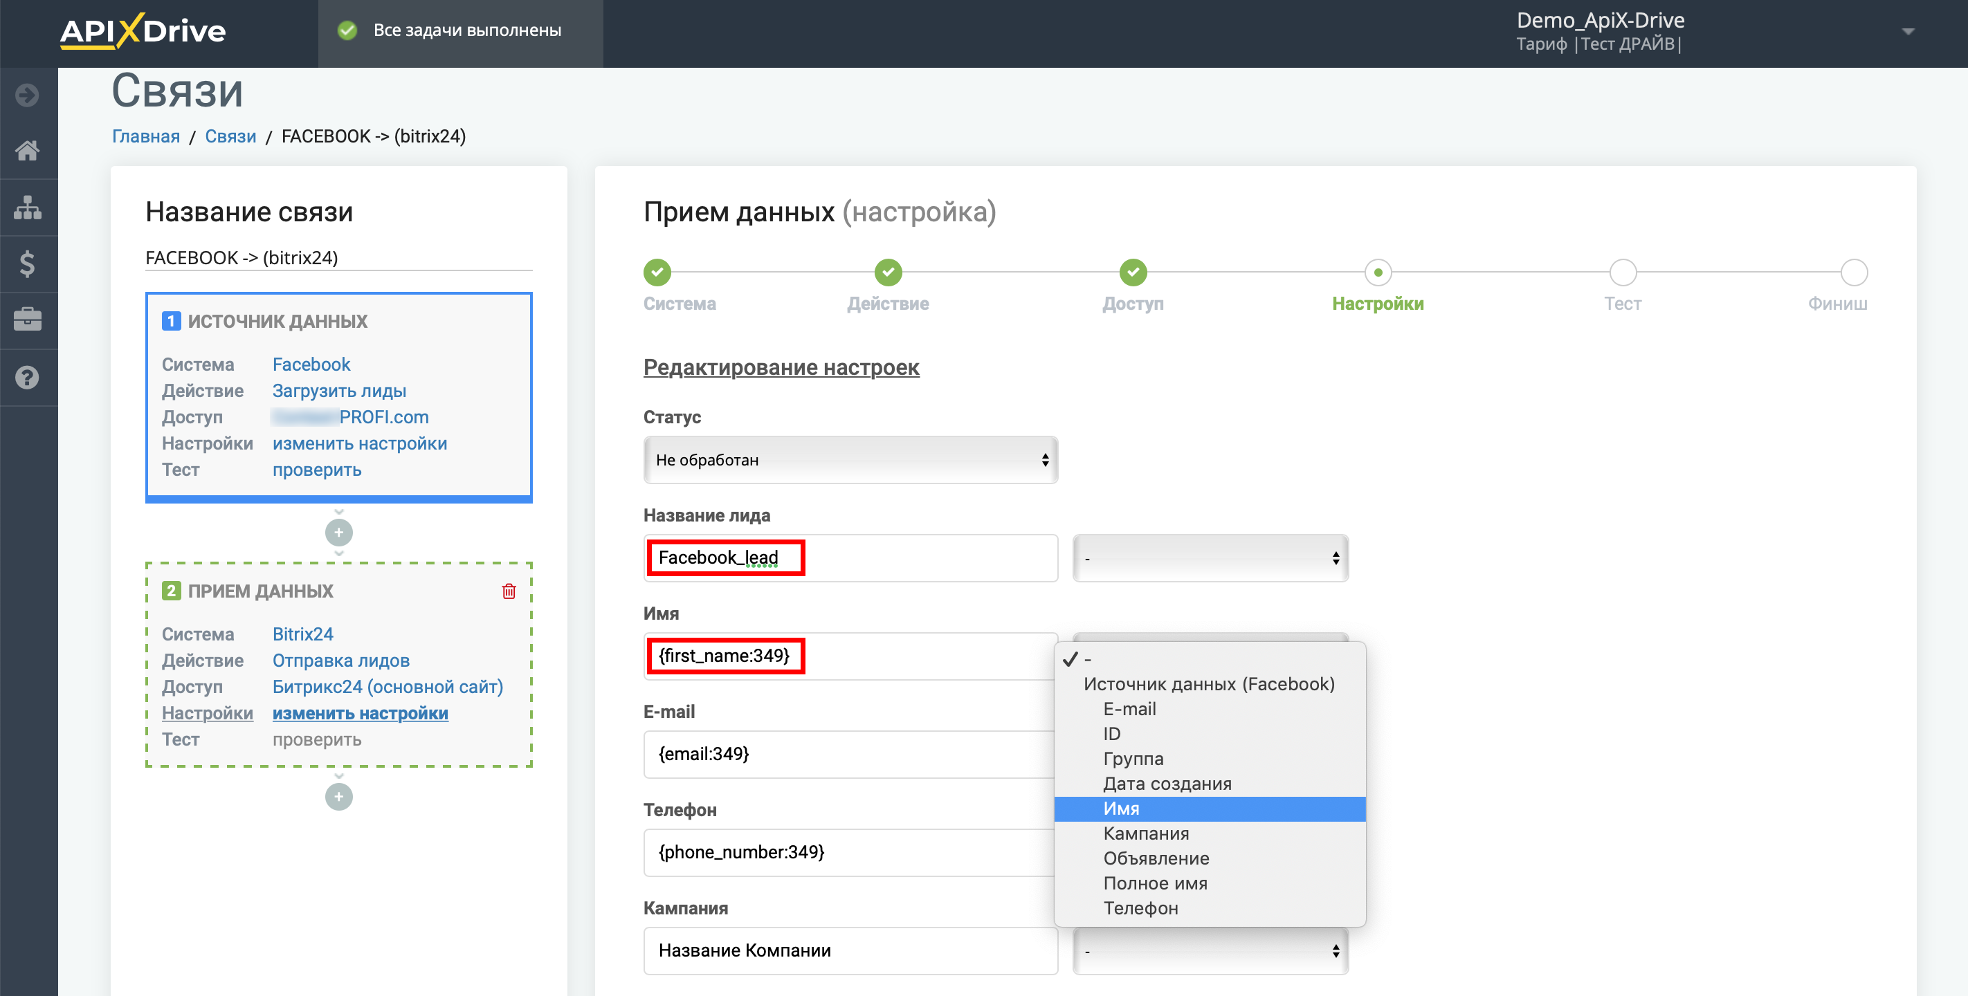Click the Финиш step circle
This screenshot has width=1968, height=996.
[x=1853, y=272]
